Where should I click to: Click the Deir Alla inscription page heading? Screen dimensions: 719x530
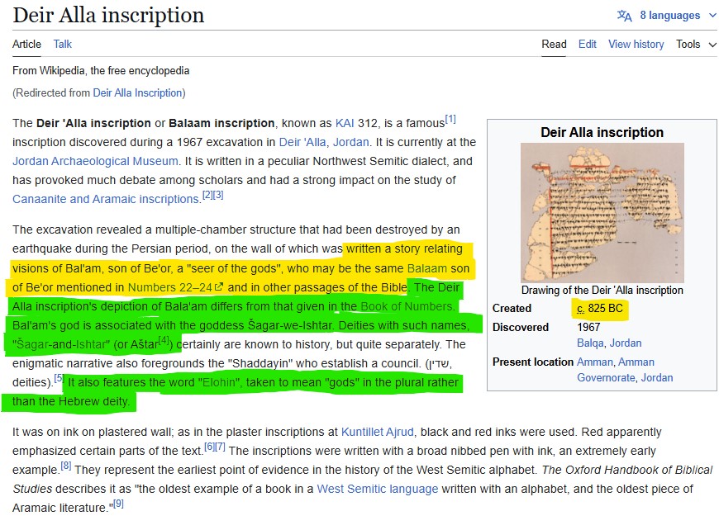pyautogui.click(x=108, y=15)
